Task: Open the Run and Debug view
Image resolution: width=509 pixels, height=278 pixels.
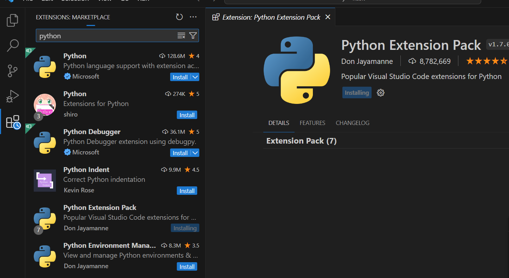Action: [x=13, y=96]
